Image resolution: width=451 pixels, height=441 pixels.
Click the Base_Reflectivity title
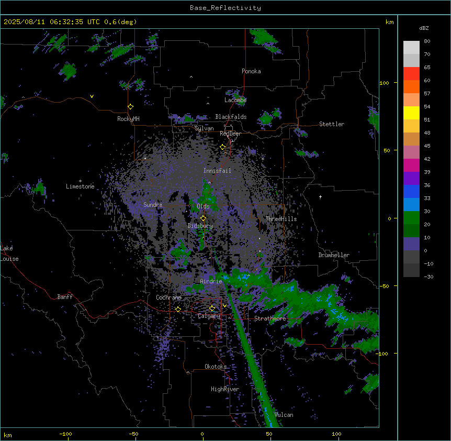(x=225, y=8)
